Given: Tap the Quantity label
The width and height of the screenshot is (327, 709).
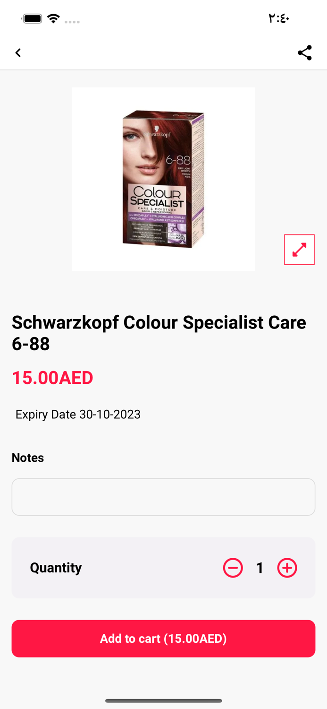Looking at the screenshot, I should point(56,568).
